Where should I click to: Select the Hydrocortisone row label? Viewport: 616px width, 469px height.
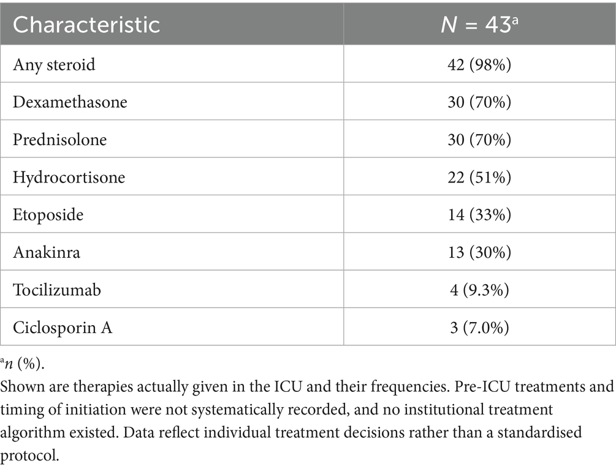coord(69,177)
